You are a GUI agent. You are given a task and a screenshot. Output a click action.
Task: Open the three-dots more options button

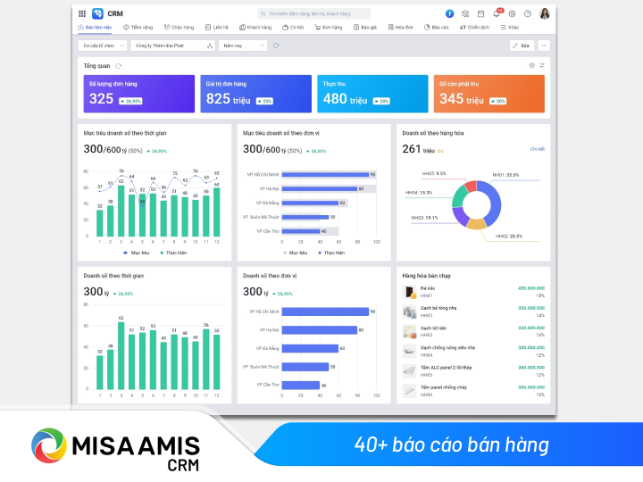(544, 46)
